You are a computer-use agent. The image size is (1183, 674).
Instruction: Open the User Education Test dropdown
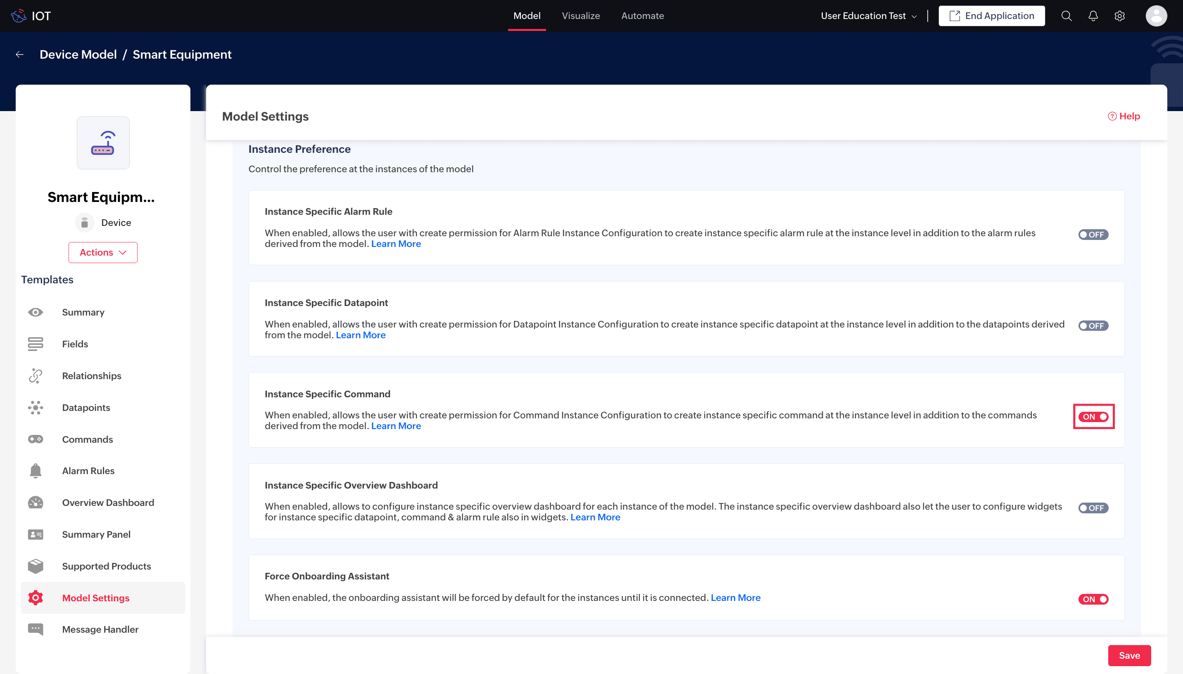[x=868, y=16]
